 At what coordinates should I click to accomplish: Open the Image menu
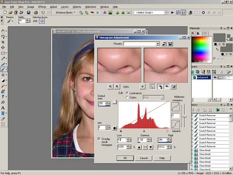[x=31, y=7]
